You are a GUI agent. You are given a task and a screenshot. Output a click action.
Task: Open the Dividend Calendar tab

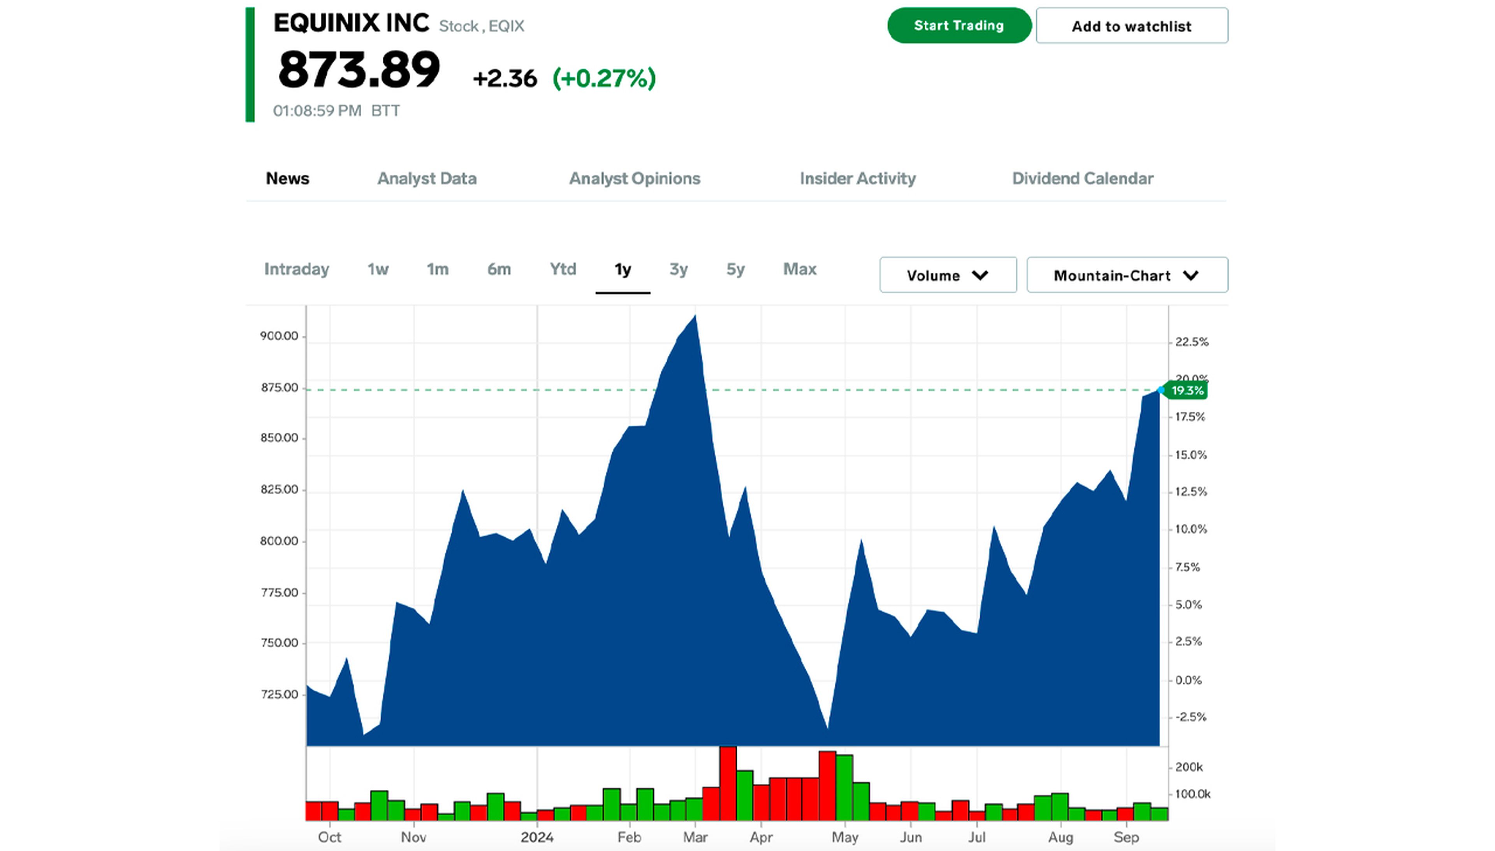(x=1082, y=178)
